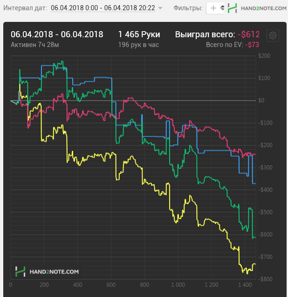Click the 196 hands per hour label
This screenshot has width=288, height=297.
[138, 45]
